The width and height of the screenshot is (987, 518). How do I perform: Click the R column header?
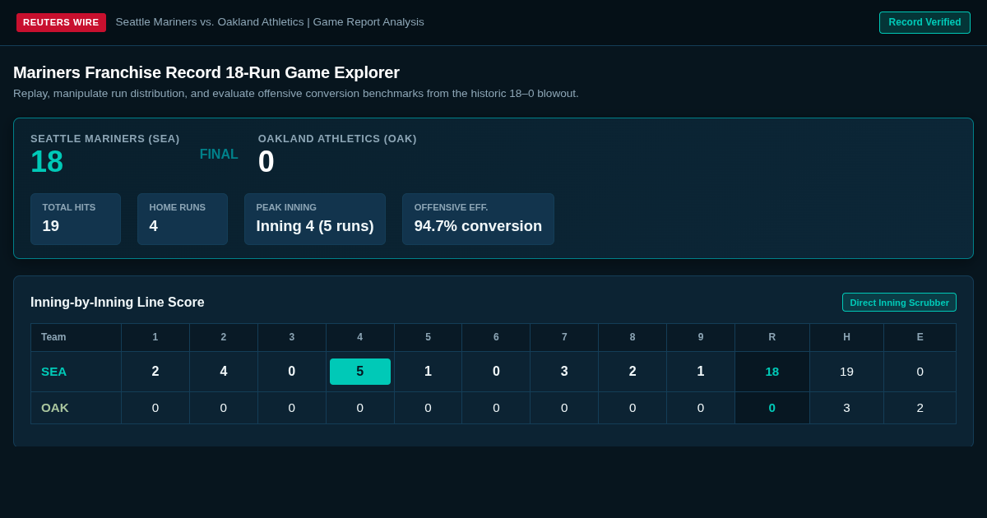[x=772, y=337]
